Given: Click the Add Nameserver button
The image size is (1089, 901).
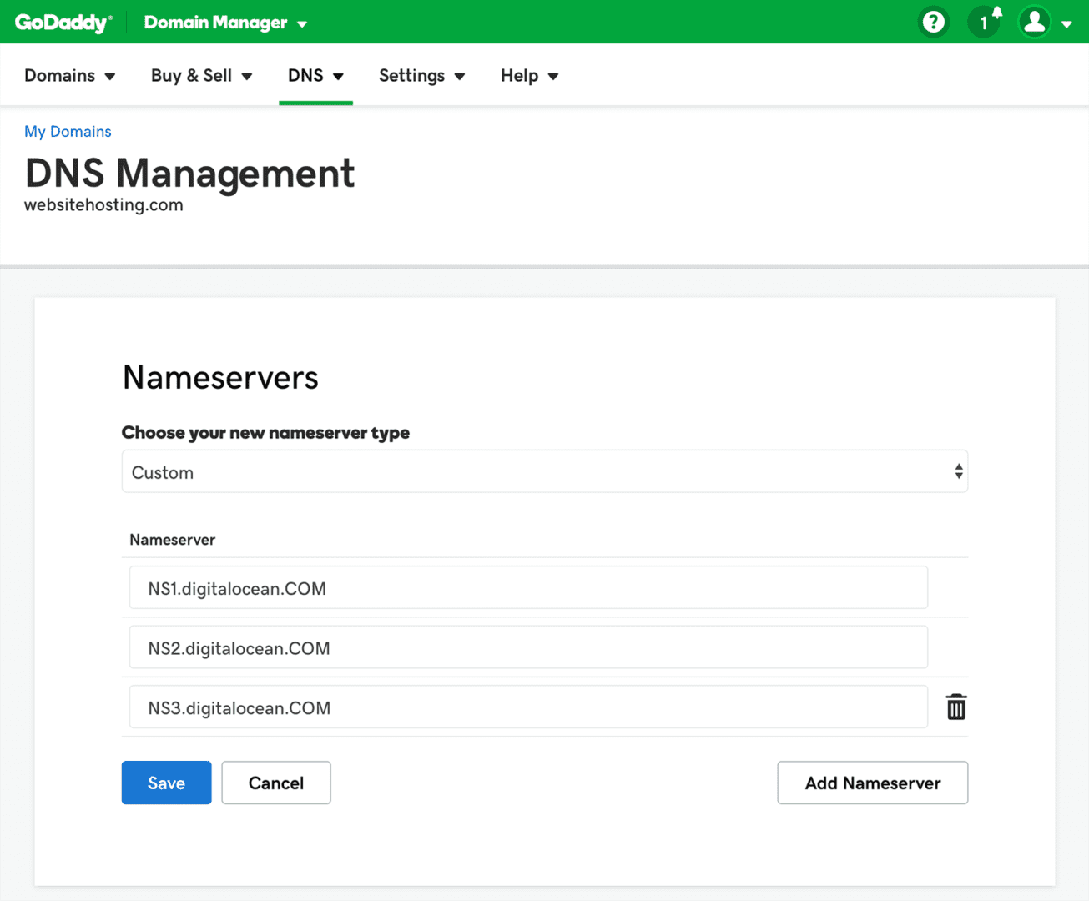Looking at the screenshot, I should click(x=872, y=783).
